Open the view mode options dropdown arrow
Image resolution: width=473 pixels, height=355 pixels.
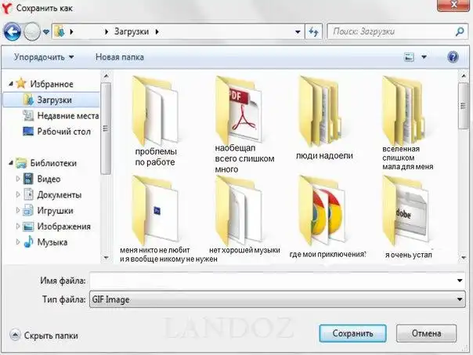424,57
